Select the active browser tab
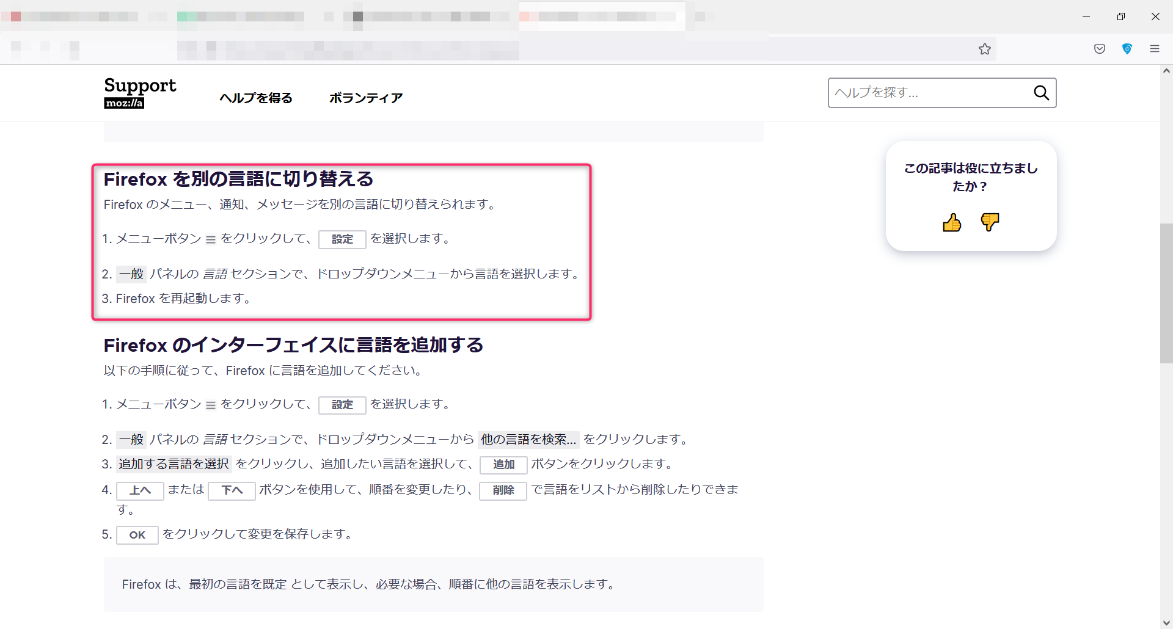1173x629 pixels. [x=602, y=16]
